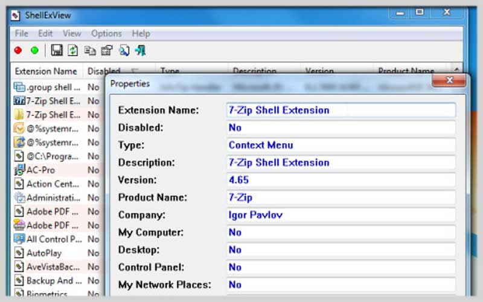Click the Extension Name field in Properties
Image resolution: width=483 pixels, height=302 pixels.
click(x=341, y=111)
